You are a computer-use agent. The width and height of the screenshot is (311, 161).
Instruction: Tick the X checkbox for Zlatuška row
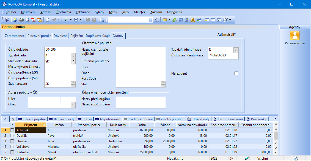[x=12, y=152]
